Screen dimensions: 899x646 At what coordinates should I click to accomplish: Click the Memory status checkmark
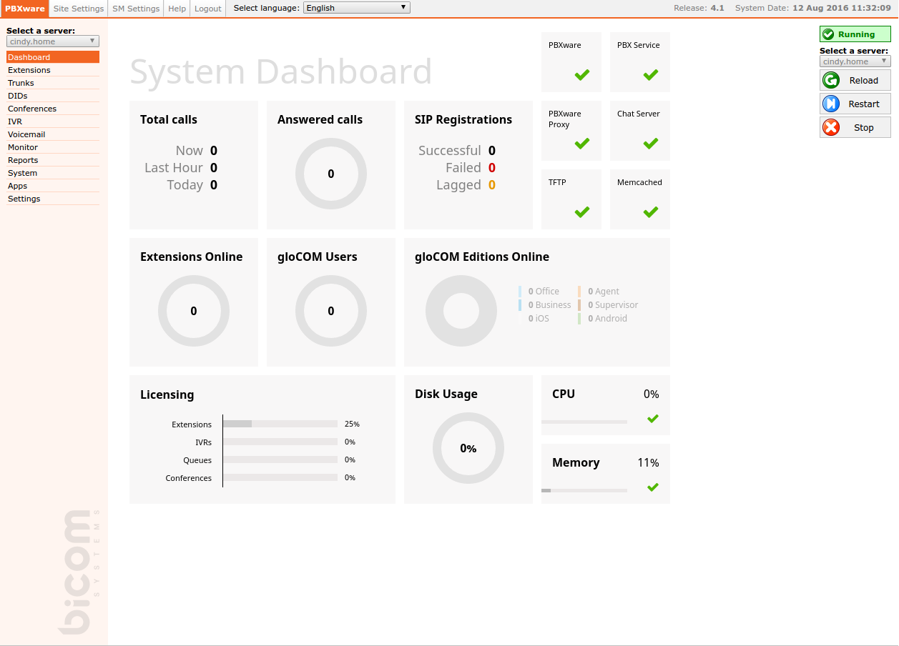point(652,487)
